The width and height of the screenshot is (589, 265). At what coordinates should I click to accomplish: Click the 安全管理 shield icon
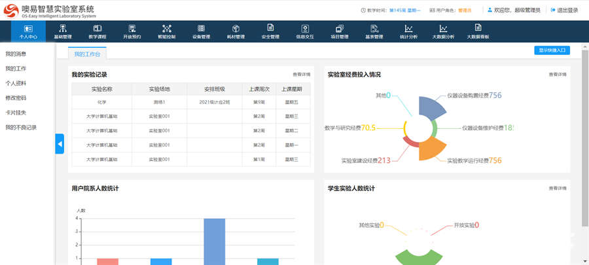tap(270, 29)
